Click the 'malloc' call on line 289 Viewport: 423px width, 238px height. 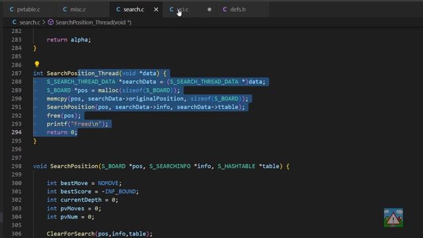108,90
